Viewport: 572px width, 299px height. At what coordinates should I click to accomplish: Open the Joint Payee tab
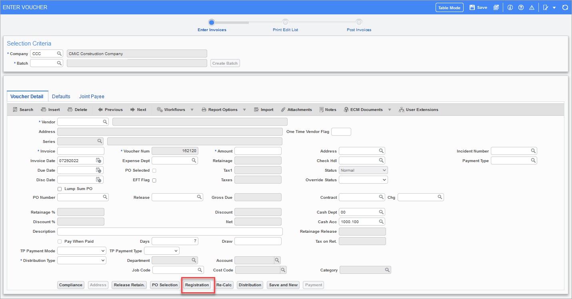pyautogui.click(x=91, y=96)
